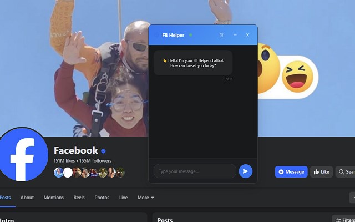Click the Intro section heading

click(7, 220)
